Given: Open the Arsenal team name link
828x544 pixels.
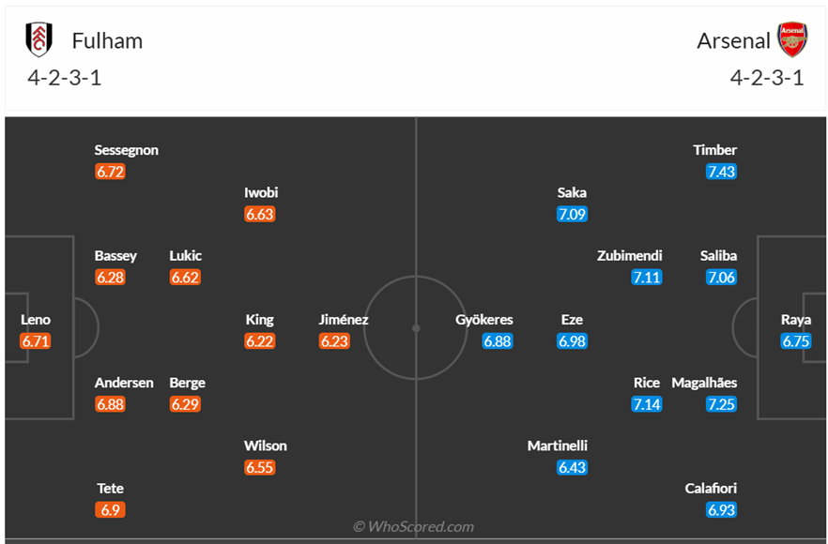Looking at the screenshot, I should coord(733,40).
